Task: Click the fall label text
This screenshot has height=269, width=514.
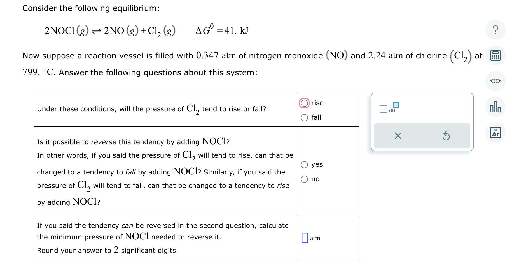Action: (x=316, y=117)
